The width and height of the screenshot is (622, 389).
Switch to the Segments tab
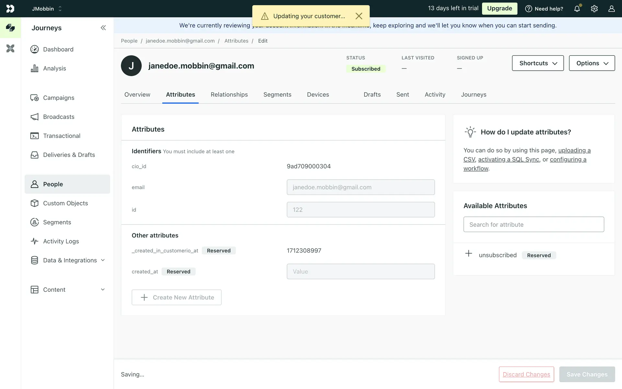(277, 95)
